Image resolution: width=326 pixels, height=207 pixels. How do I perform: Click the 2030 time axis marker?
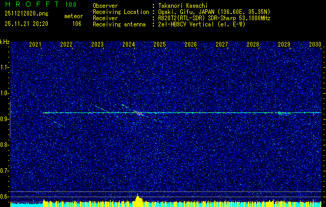tap(315, 45)
